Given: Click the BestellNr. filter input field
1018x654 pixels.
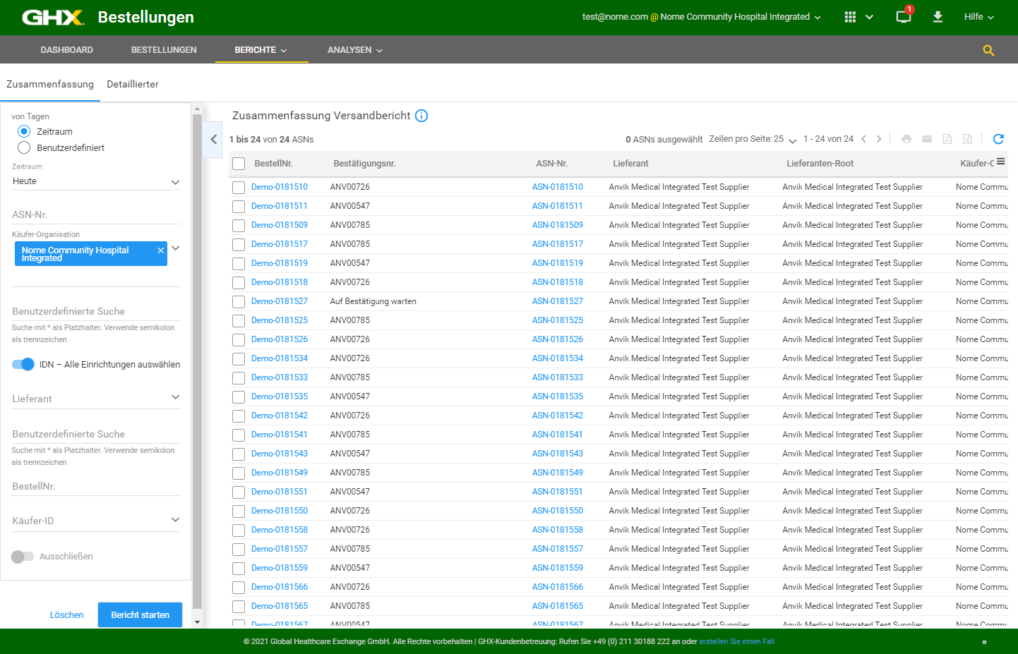Looking at the screenshot, I should click(96, 486).
